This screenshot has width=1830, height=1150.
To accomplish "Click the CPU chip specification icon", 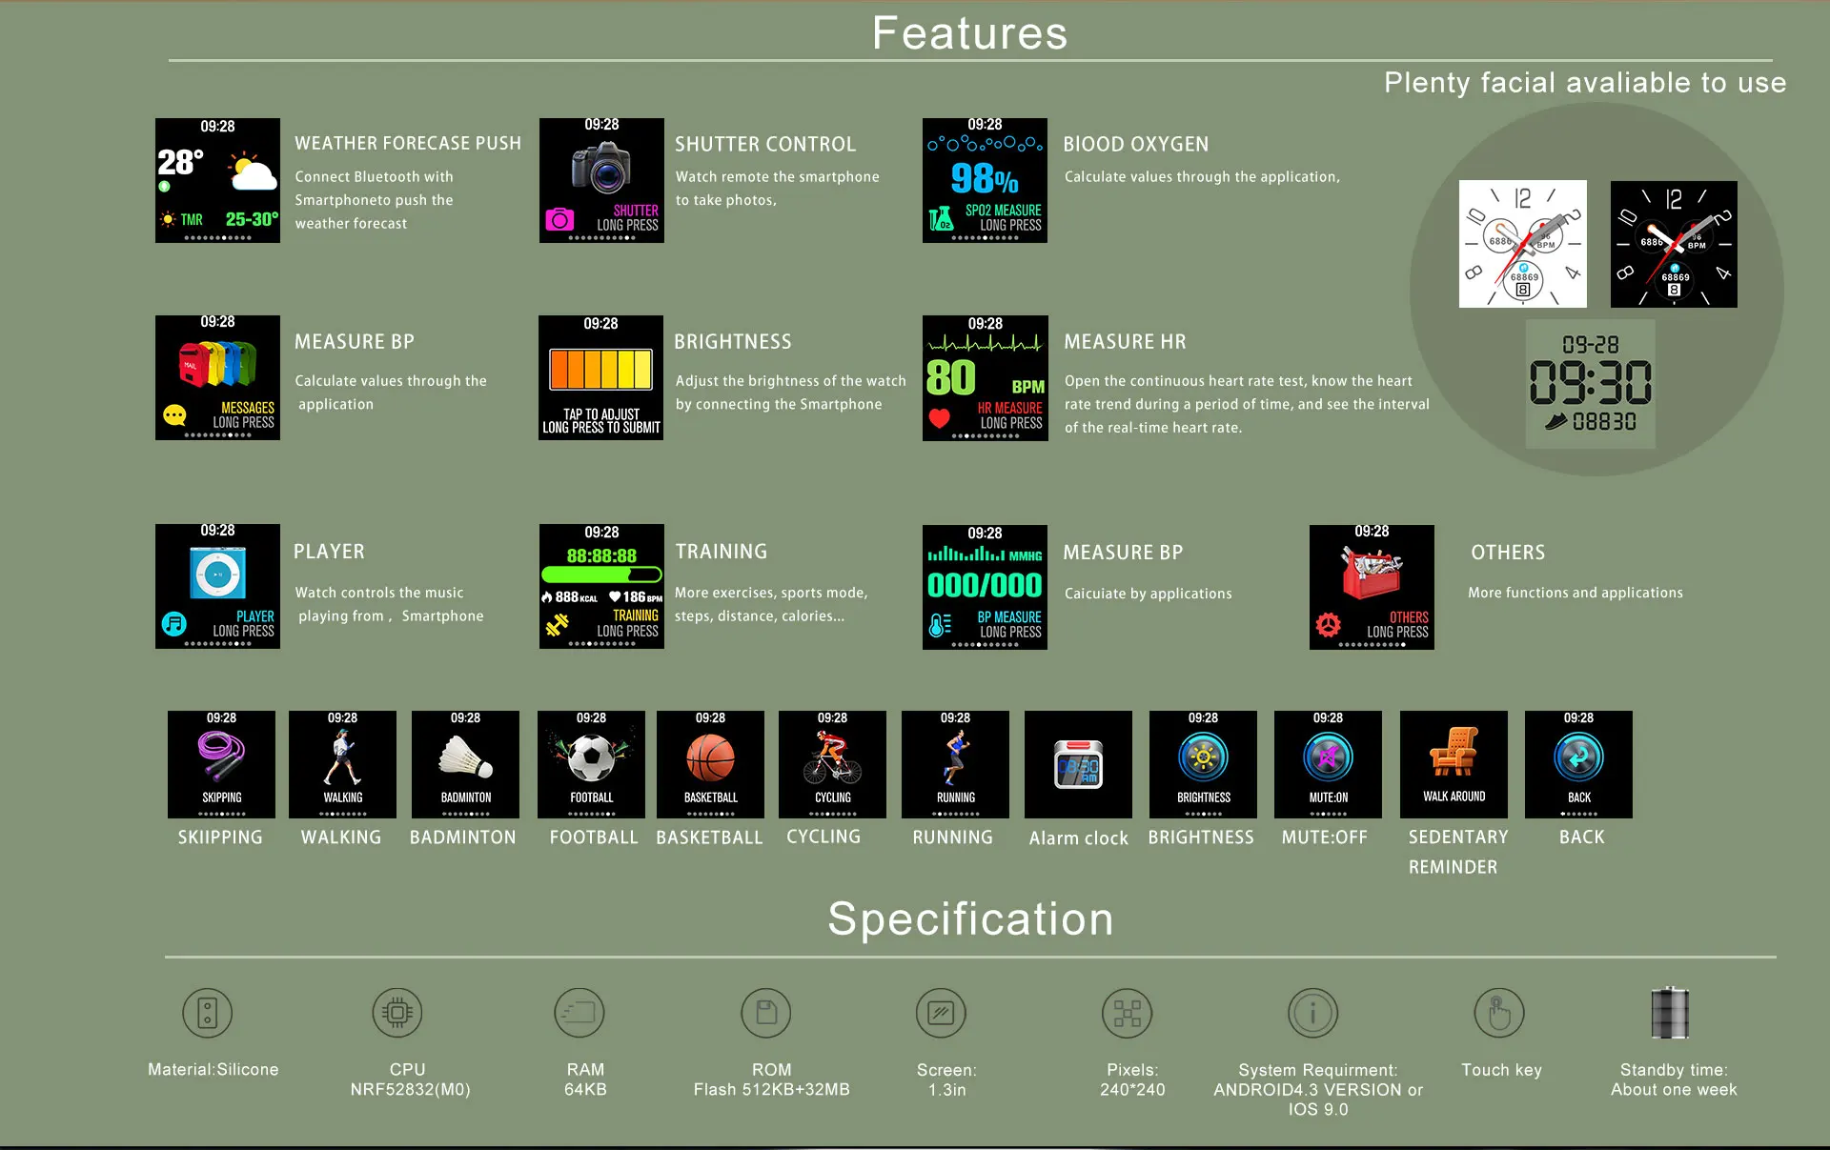I will (x=397, y=1013).
